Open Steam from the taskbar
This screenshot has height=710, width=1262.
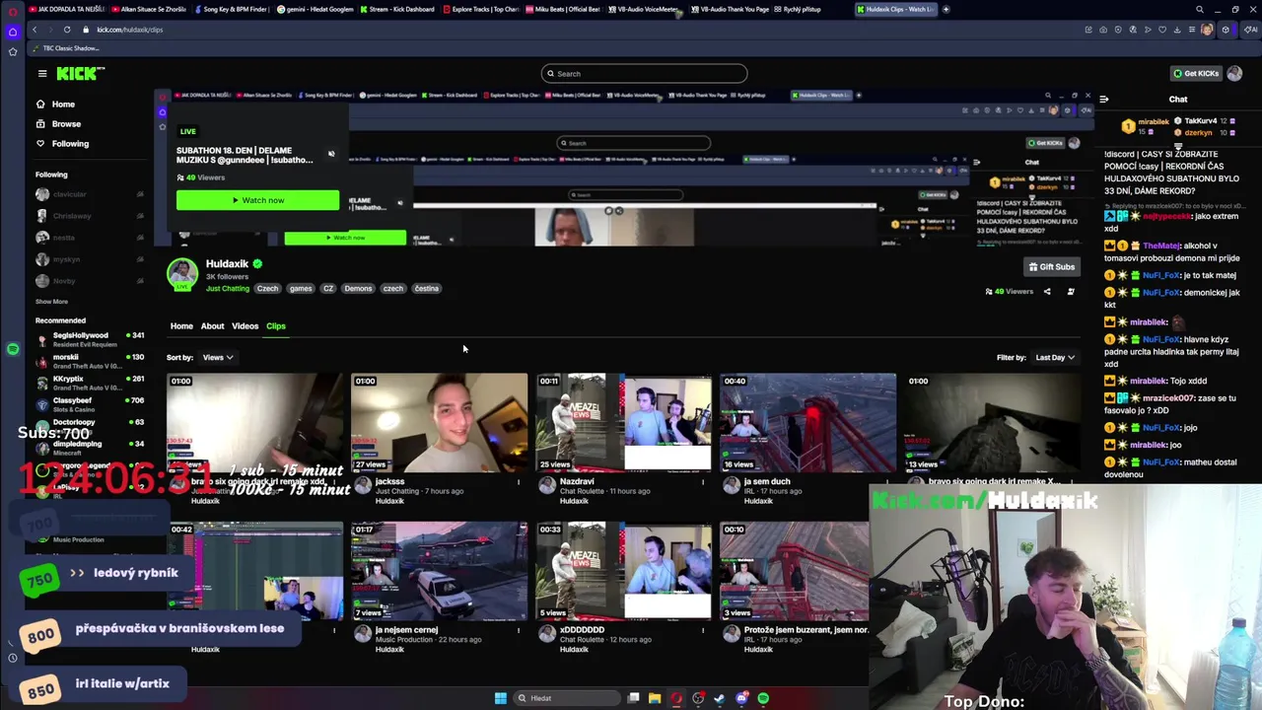[x=720, y=698]
